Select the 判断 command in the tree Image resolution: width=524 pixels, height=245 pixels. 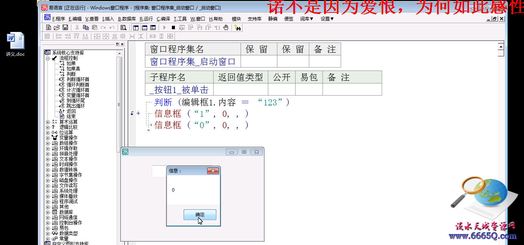click(71, 74)
